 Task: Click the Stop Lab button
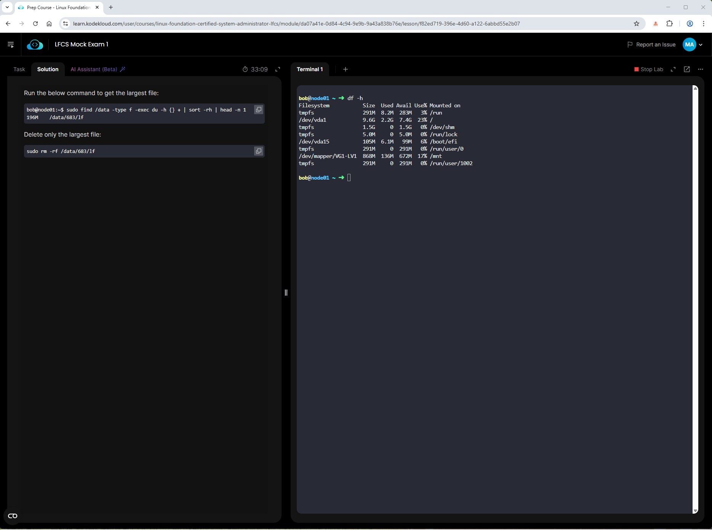pyautogui.click(x=648, y=69)
